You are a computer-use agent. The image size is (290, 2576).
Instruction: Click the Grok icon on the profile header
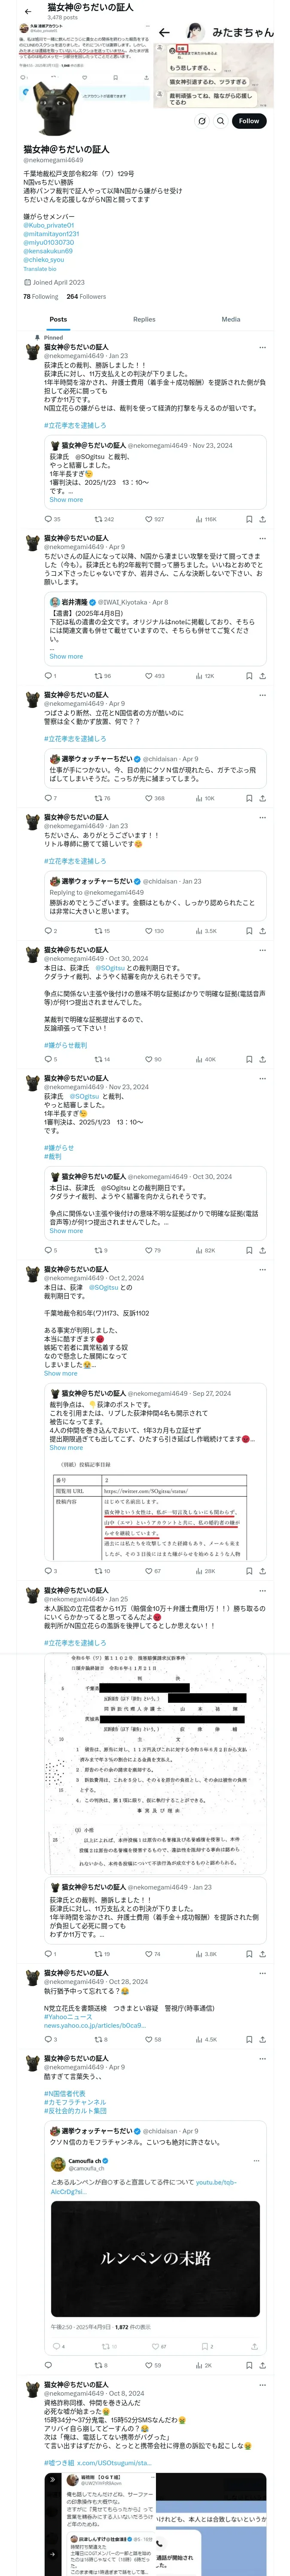[201, 121]
